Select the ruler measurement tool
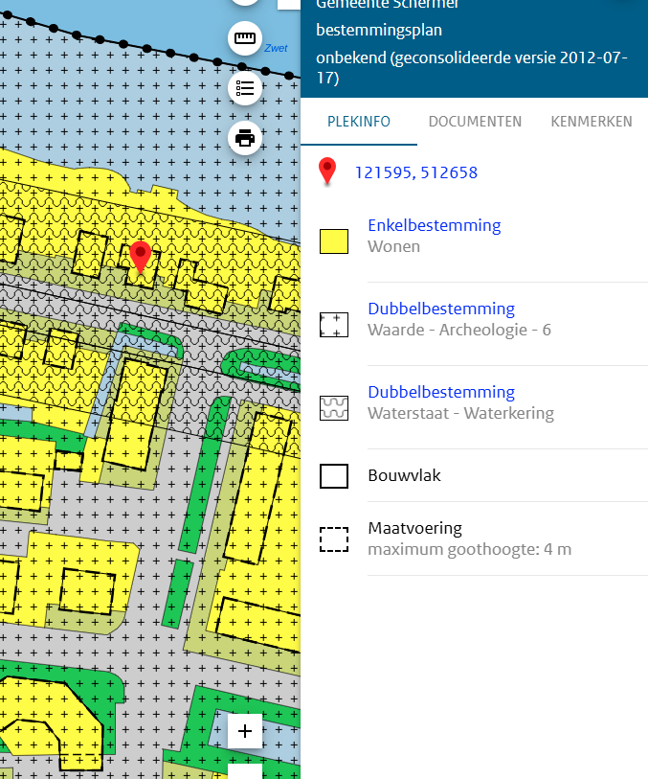 point(245,39)
